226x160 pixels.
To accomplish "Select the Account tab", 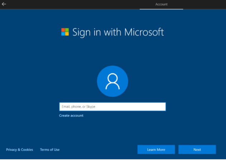I will click(161, 4).
